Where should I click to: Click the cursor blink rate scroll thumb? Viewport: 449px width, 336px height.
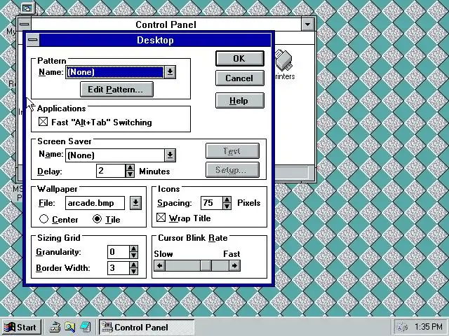click(x=206, y=266)
